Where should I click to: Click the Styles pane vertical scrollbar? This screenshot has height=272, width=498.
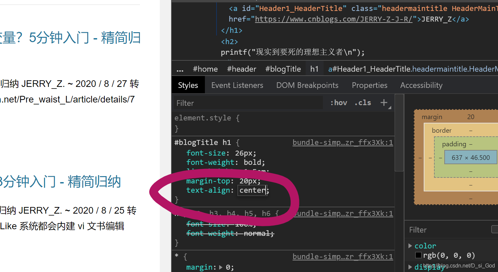click(399, 133)
